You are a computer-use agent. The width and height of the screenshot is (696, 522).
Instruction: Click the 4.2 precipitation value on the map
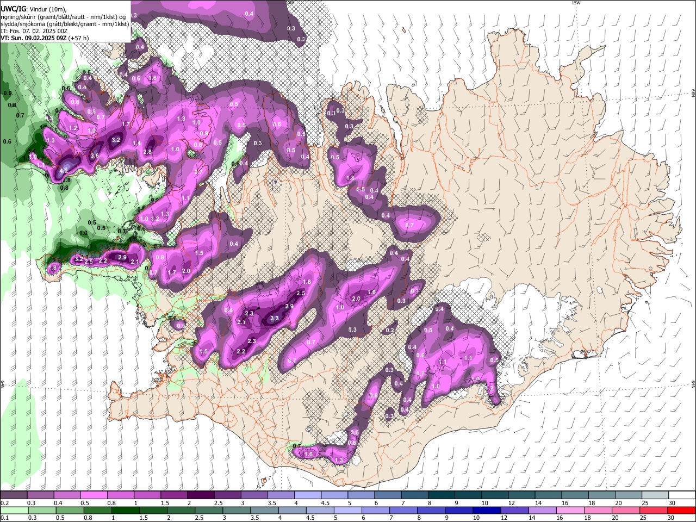point(63,171)
